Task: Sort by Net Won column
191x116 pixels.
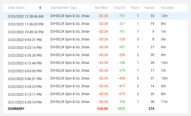Action: pyautogui.click(x=101, y=8)
